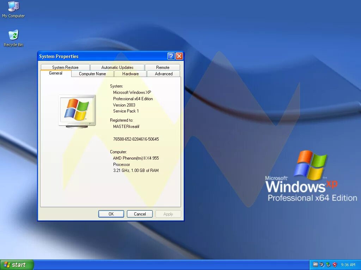
Task: Open the Advanced tab
Action: 164,74
